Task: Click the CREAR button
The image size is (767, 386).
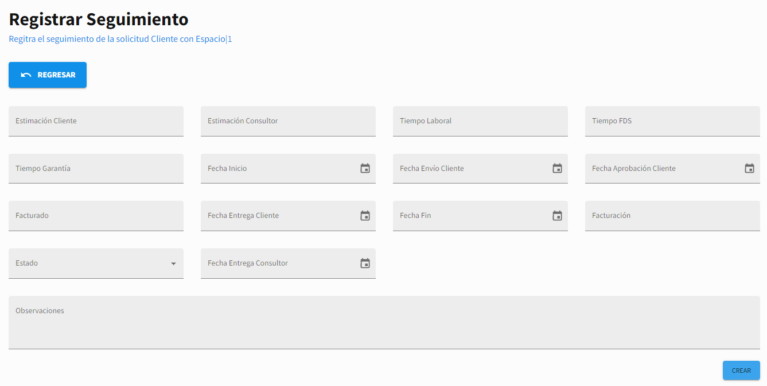Action: (x=741, y=371)
